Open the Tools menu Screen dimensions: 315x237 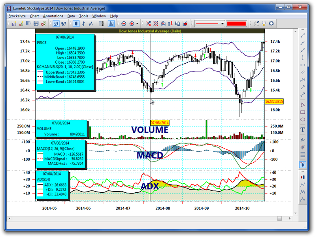pyautogui.click(x=83, y=16)
